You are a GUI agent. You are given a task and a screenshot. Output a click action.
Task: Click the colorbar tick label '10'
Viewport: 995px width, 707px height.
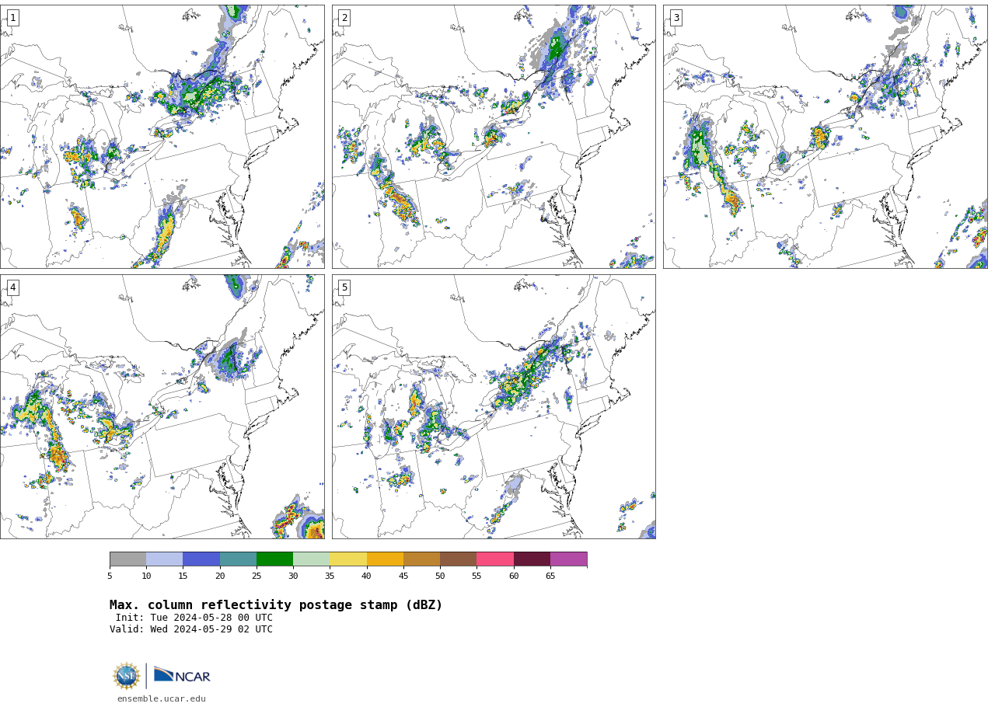(146, 576)
